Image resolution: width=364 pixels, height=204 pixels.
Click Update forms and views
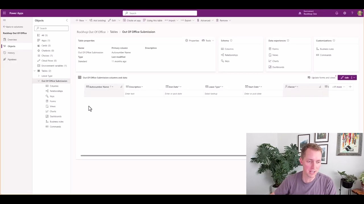click(x=321, y=78)
